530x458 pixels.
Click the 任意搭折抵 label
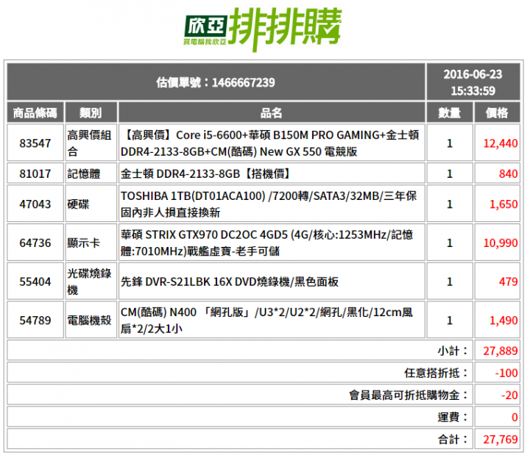[437, 373]
